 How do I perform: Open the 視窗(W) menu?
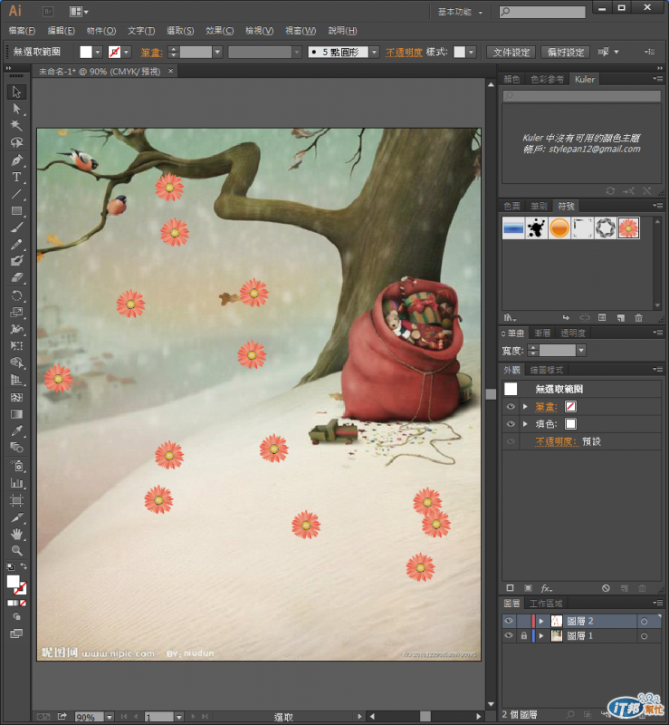(x=301, y=31)
